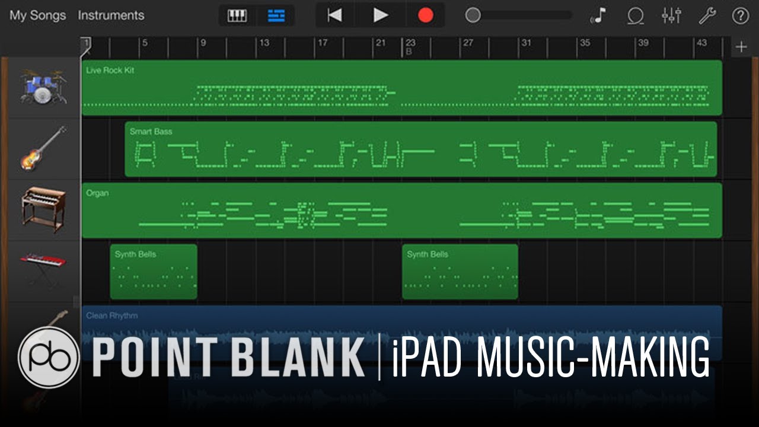Go to beginning of song
The width and height of the screenshot is (759, 427).
335,15
